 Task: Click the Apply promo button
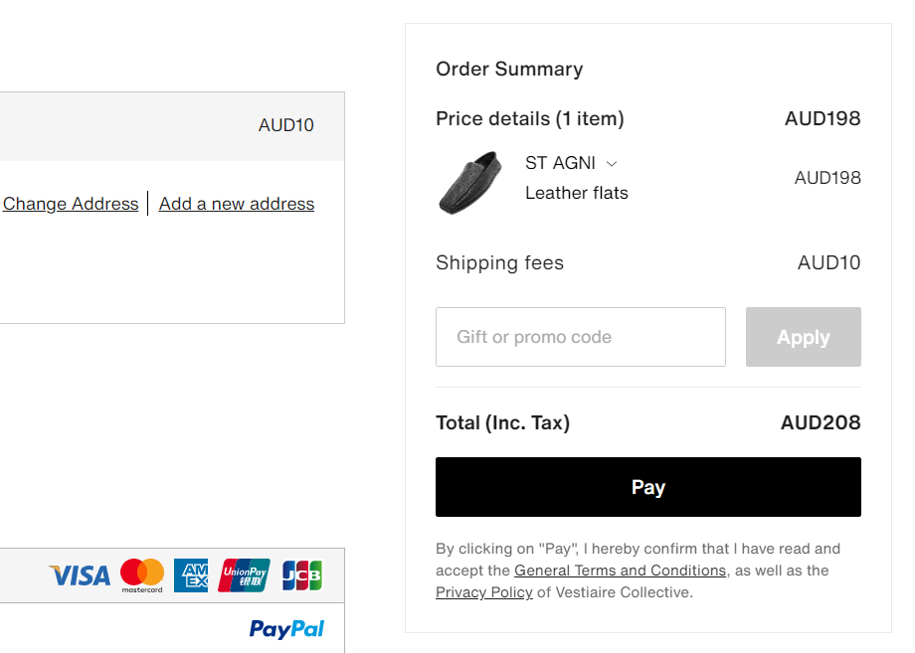tap(803, 337)
